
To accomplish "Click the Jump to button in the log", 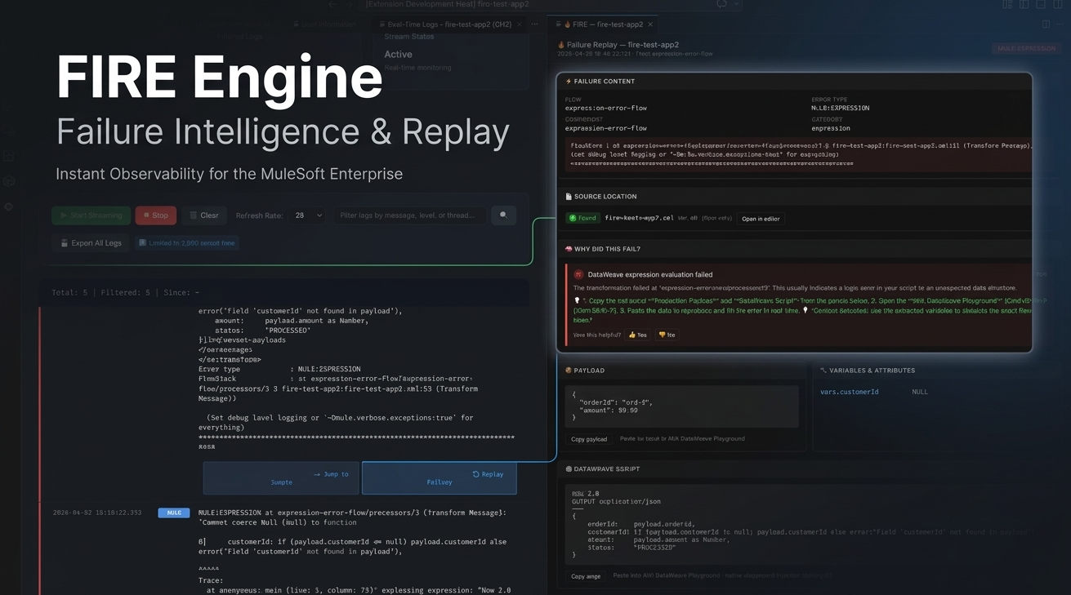I will [x=281, y=478].
